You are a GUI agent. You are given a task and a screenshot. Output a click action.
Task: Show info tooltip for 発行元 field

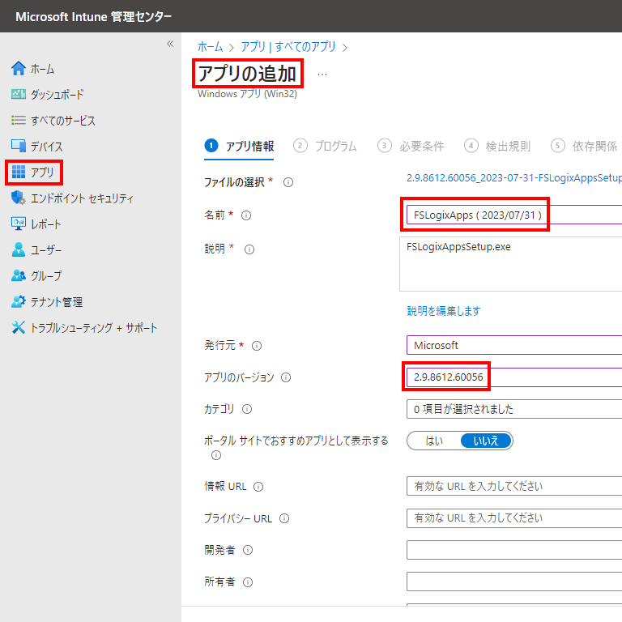pyautogui.click(x=257, y=346)
